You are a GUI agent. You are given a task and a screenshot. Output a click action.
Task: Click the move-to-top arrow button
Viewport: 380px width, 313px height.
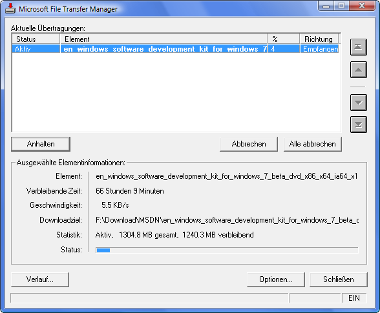pyautogui.click(x=358, y=47)
